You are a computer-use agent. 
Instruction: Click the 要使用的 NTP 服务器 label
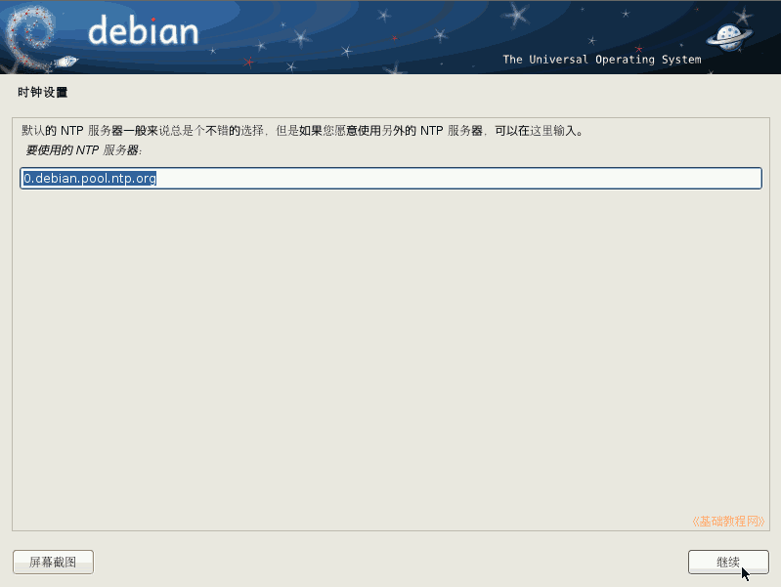(84, 150)
